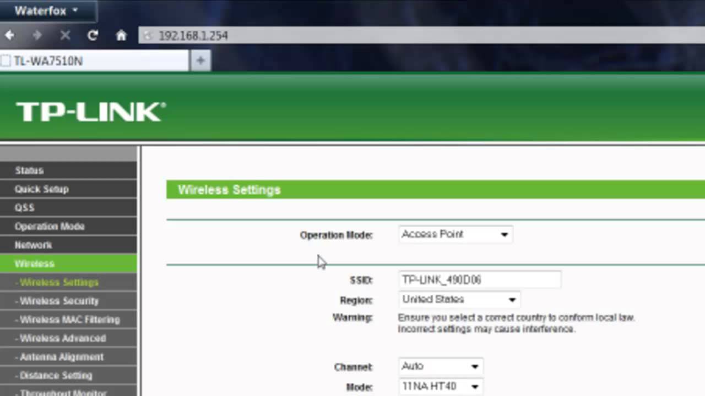The width and height of the screenshot is (705, 396).
Task: Open Wireless Settings submenu item
Action: (68, 283)
